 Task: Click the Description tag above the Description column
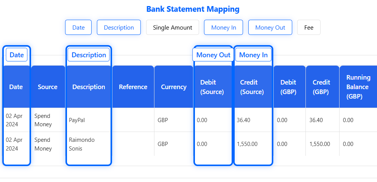(89, 55)
